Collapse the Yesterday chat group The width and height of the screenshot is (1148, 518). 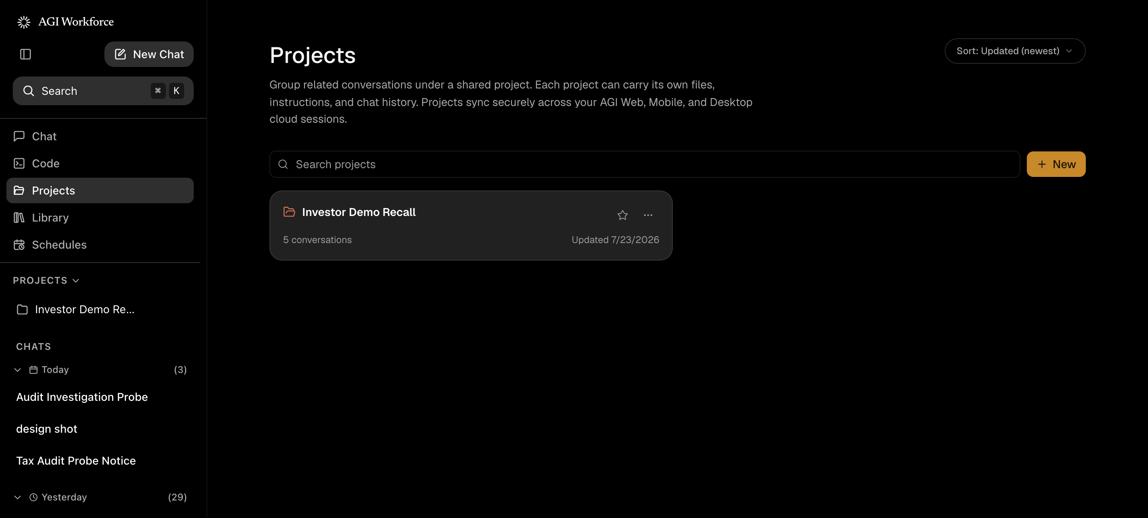(x=18, y=498)
